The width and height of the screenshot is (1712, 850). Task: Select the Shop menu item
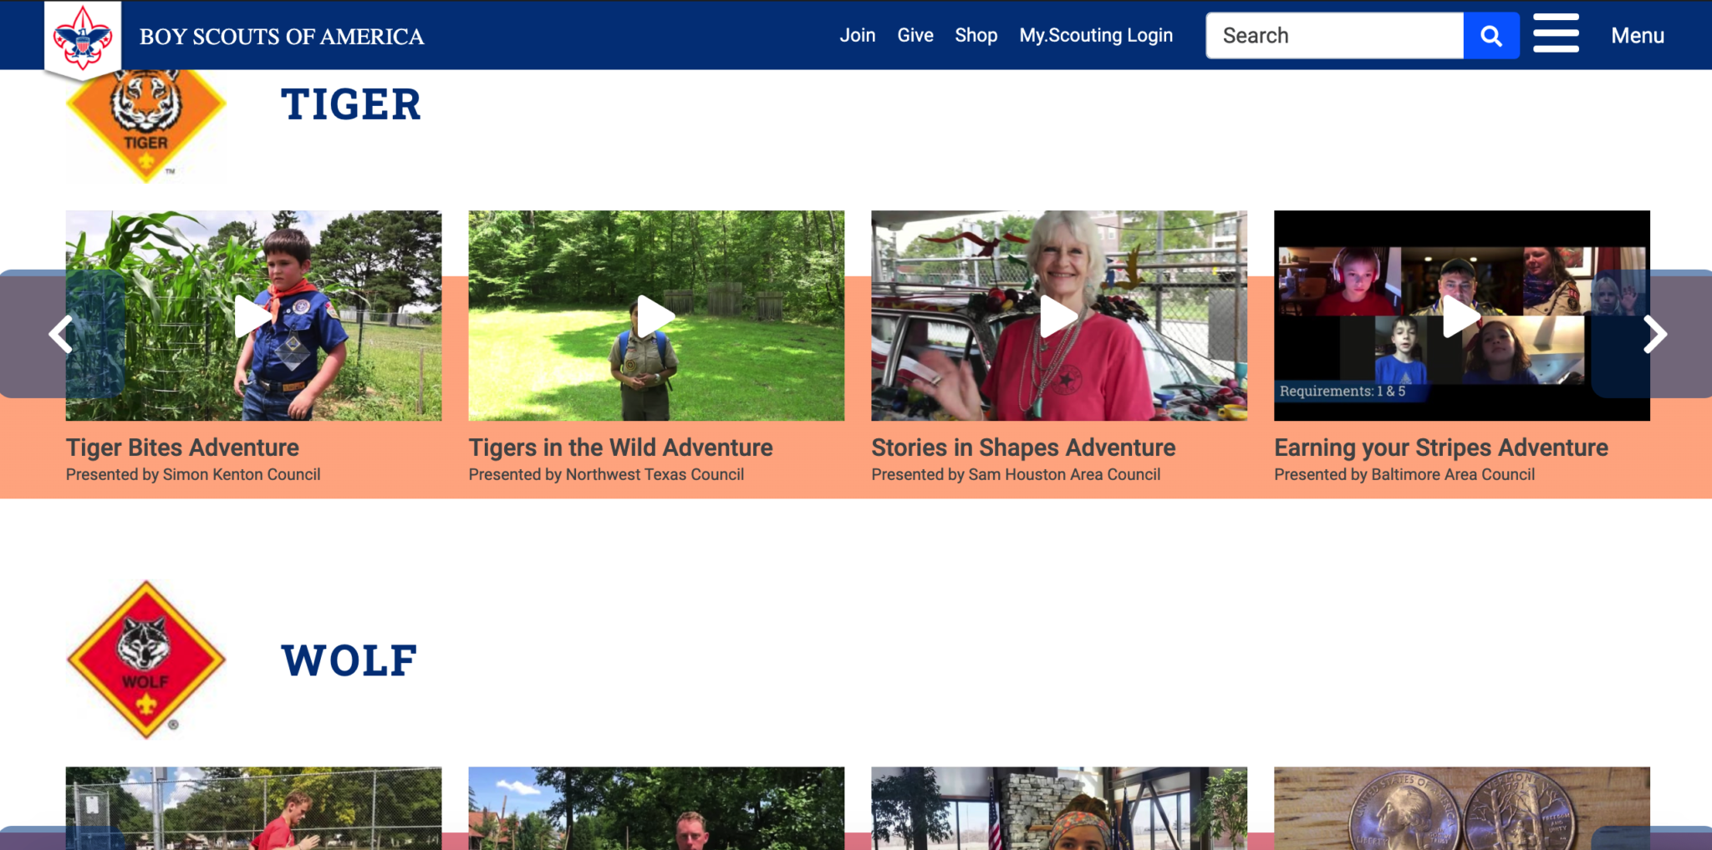tap(976, 35)
